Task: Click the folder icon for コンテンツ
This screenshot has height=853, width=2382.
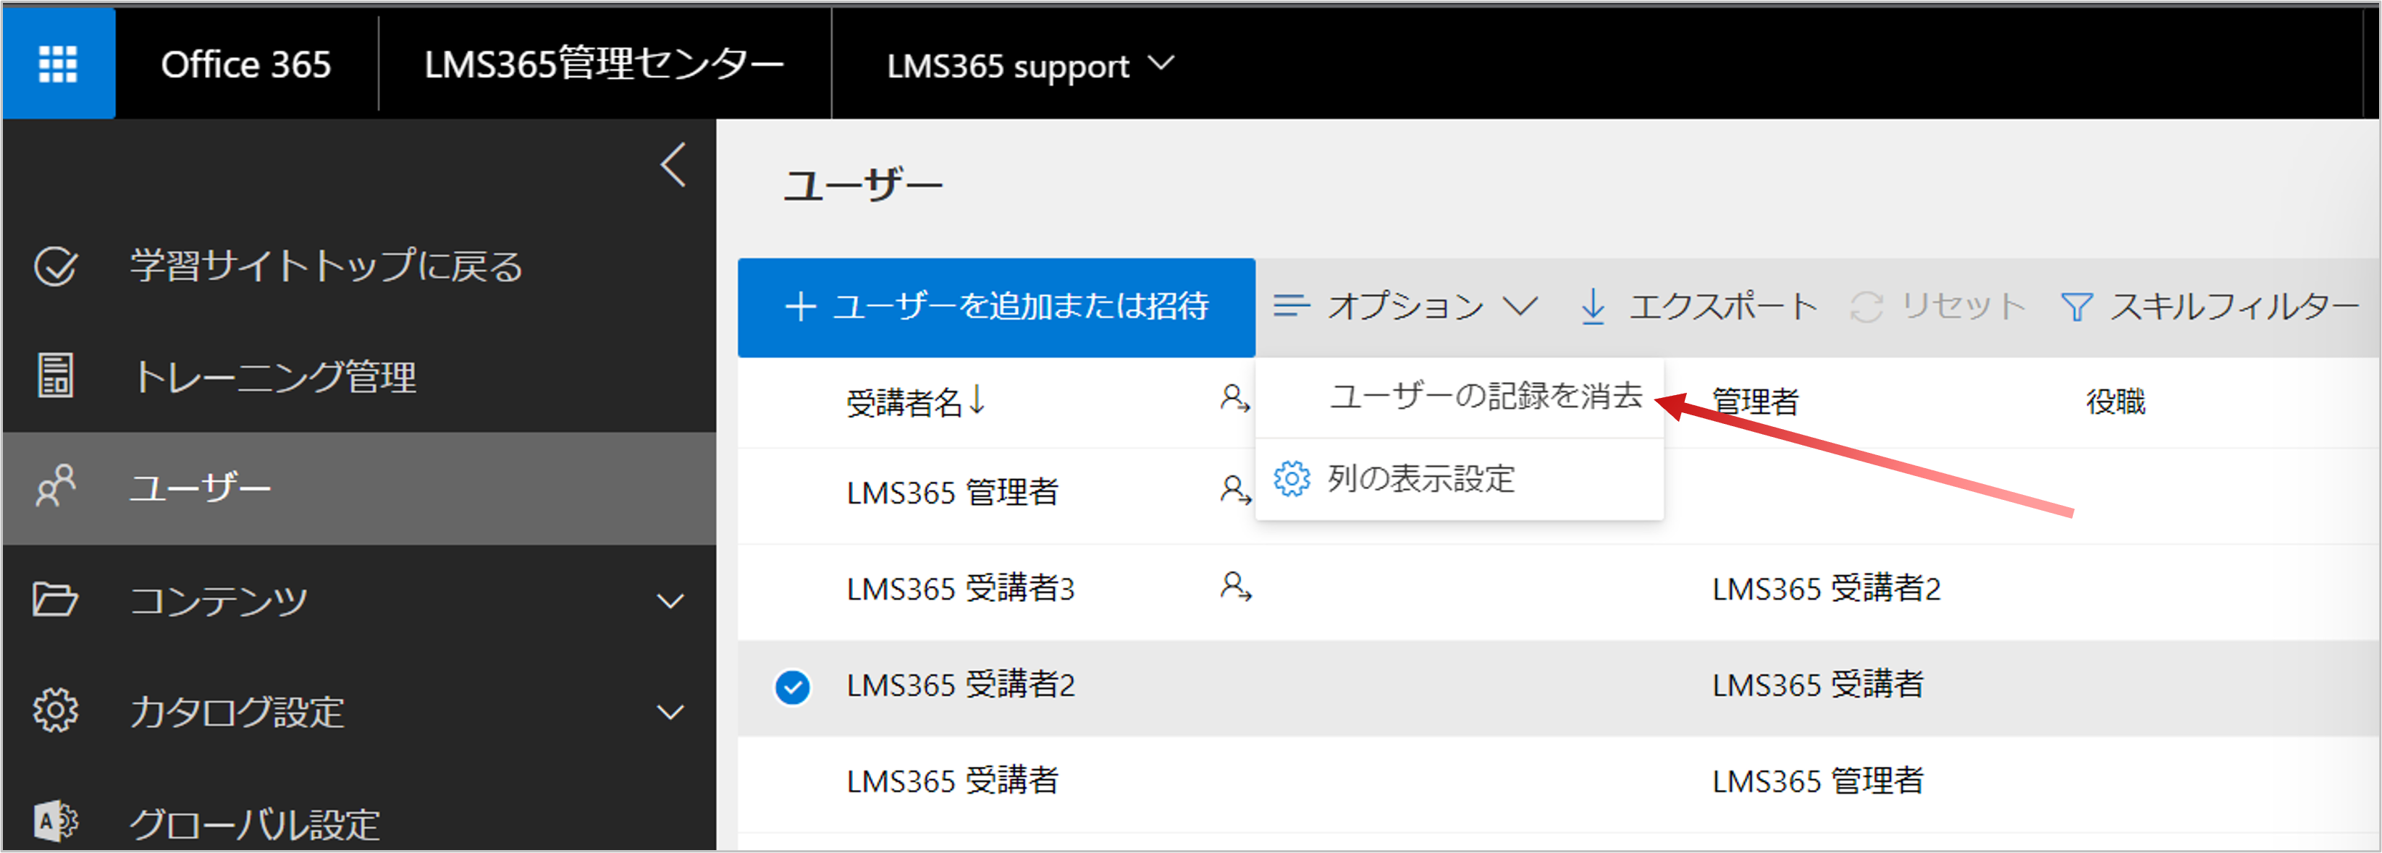Action: pyautogui.click(x=56, y=599)
